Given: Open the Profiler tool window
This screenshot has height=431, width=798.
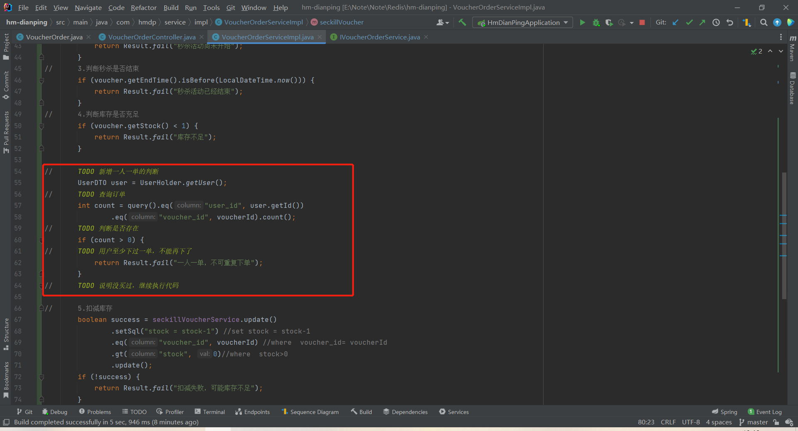Looking at the screenshot, I should pos(170,412).
